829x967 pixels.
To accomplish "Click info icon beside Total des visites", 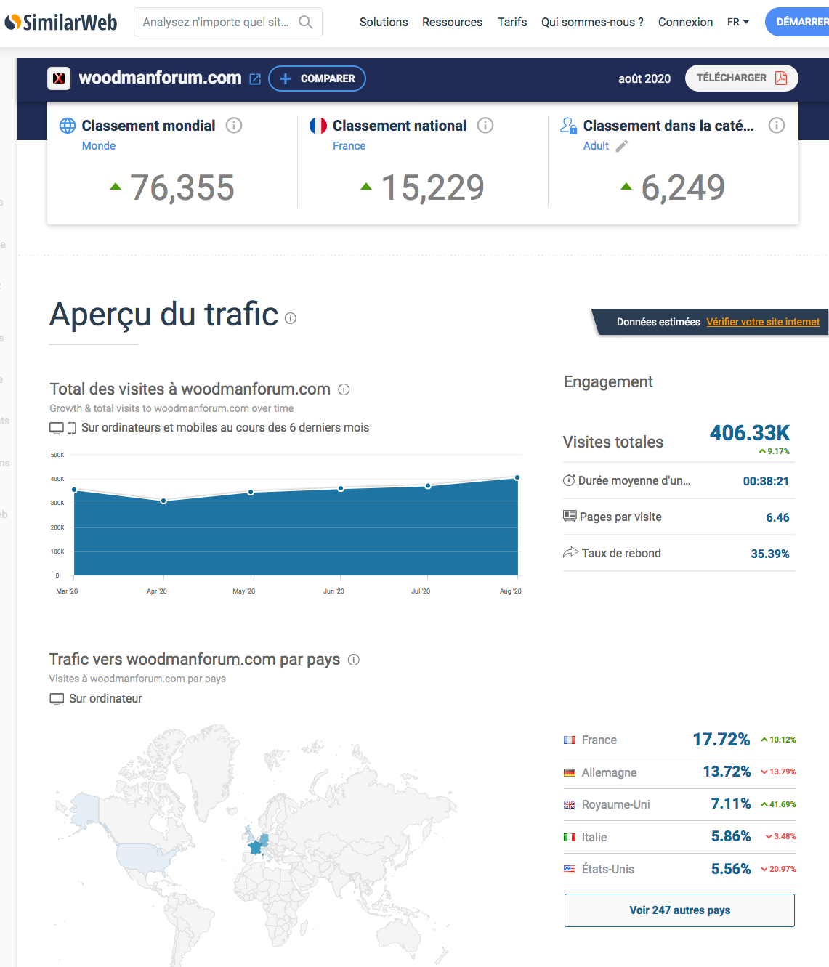I will point(344,389).
